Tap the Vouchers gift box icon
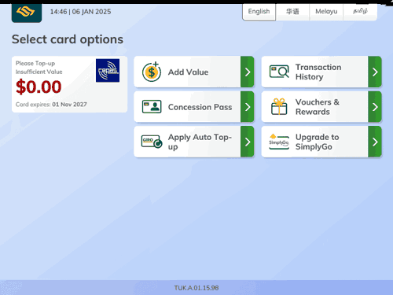393x295 pixels. [x=279, y=106]
